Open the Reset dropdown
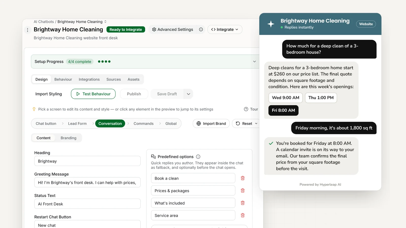This screenshot has height=228, width=406. 246,123
